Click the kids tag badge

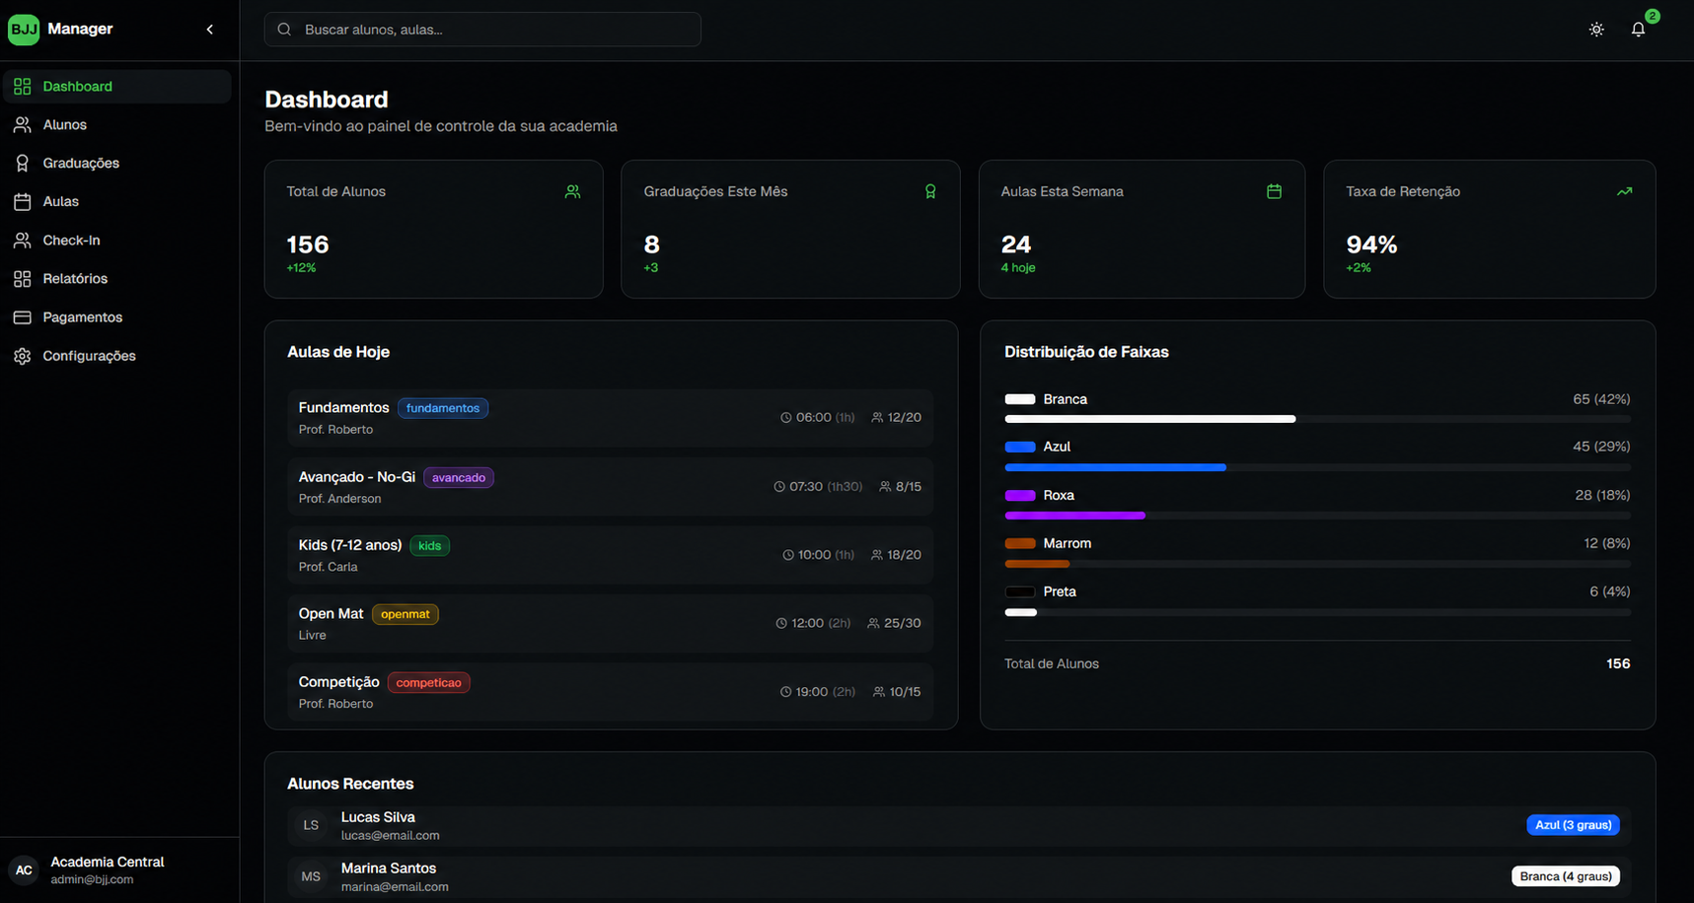429,545
